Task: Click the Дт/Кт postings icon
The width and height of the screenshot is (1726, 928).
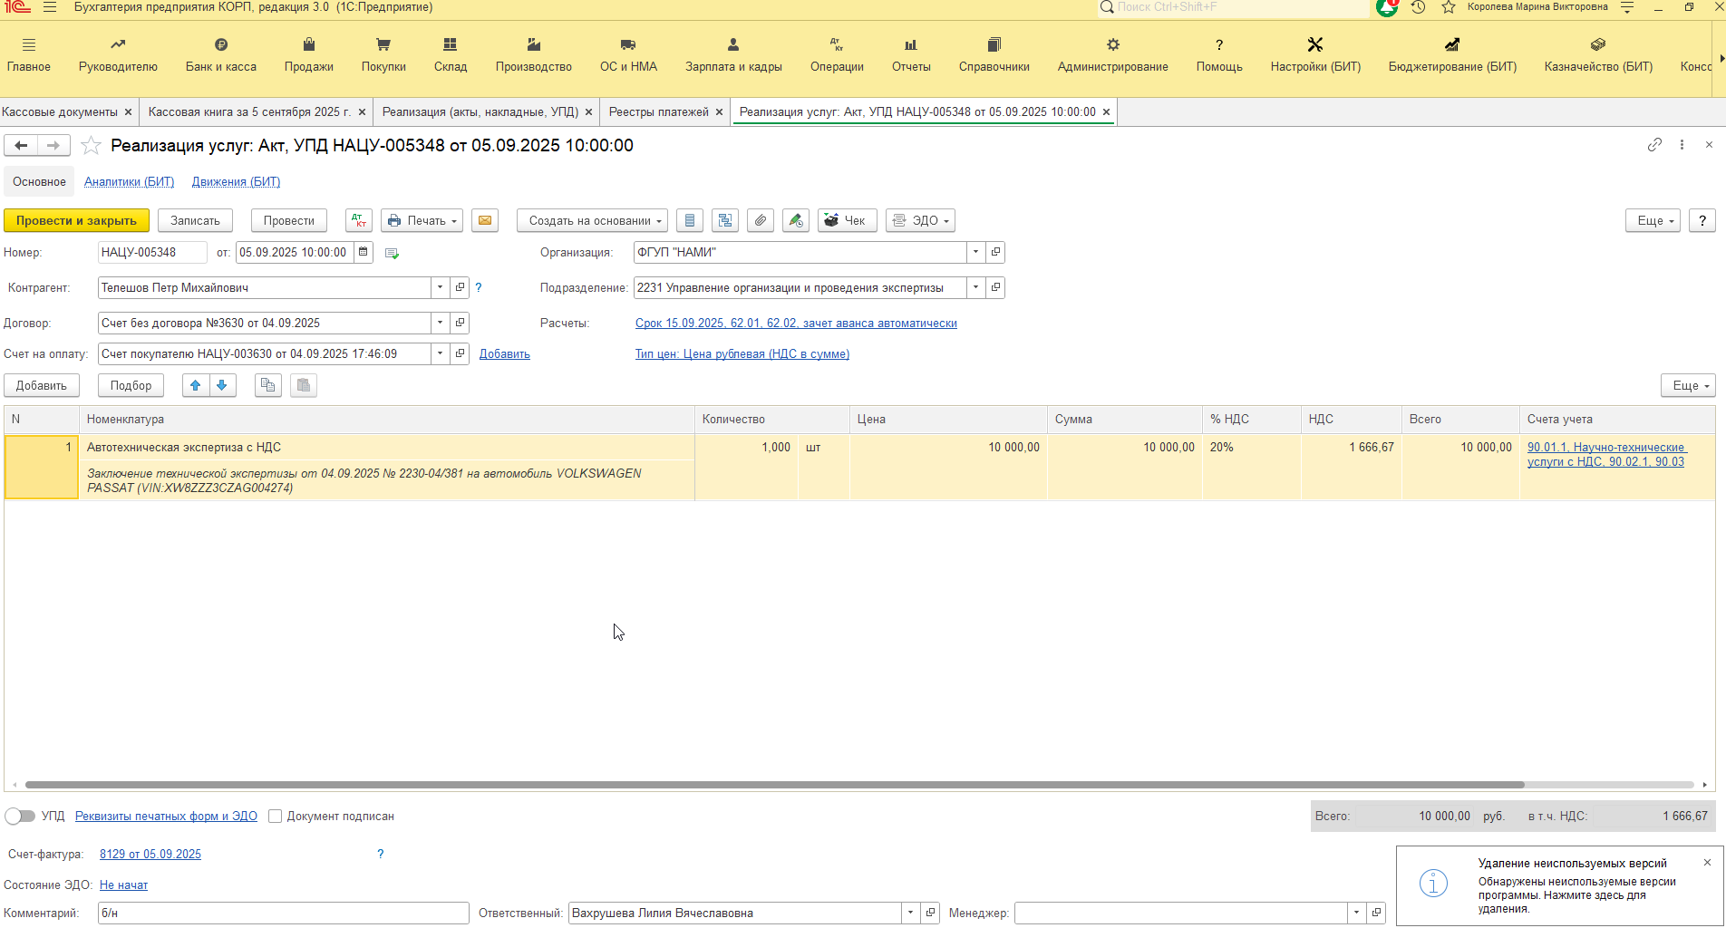Action: pos(359,220)
